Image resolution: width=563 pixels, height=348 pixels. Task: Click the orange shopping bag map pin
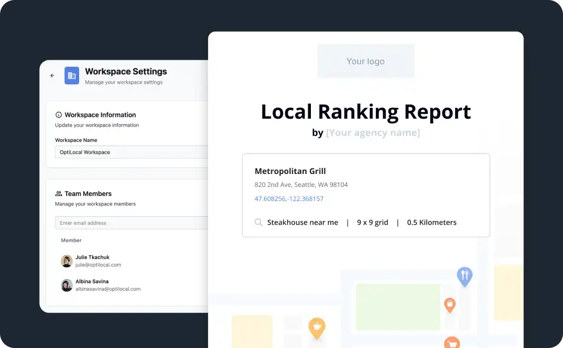(449, 305)
